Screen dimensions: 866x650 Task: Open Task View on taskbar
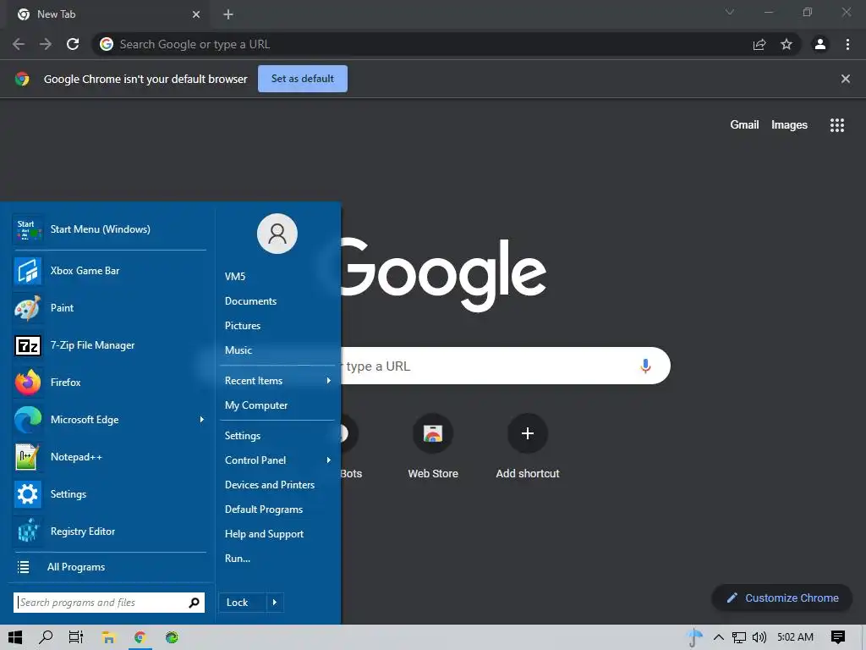pos(76,637)
